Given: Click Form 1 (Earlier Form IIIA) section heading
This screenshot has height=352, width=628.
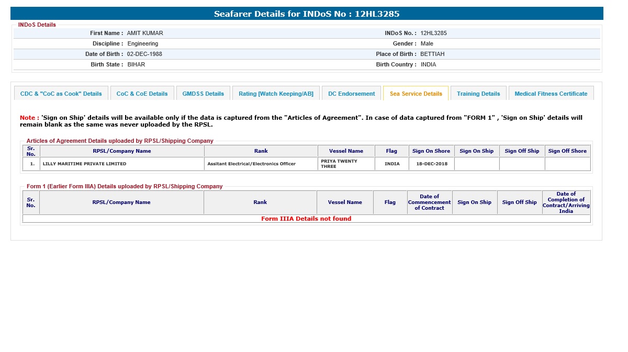Looking at the screenshot, I should pyautogui.click(x=125, y=186).
